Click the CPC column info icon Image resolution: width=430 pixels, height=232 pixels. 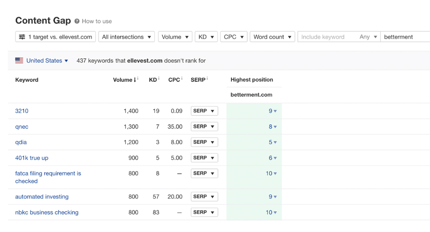[182, 78]
